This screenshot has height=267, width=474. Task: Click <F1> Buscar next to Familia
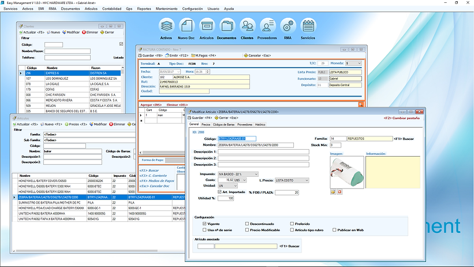tap(404, 139)
